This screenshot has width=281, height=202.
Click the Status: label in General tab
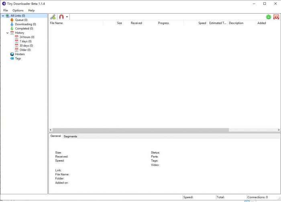155,153
